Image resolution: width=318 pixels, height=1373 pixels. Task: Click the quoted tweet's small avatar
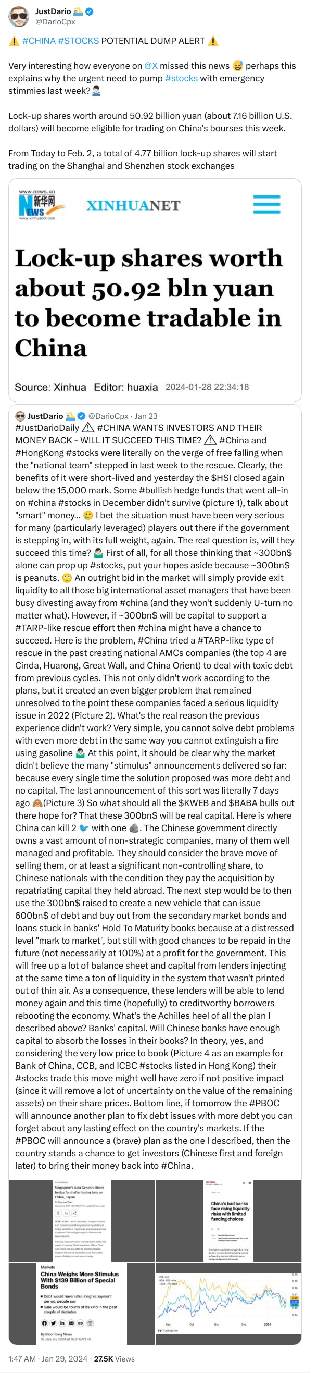pyautogui.click(x=20, y=416)
